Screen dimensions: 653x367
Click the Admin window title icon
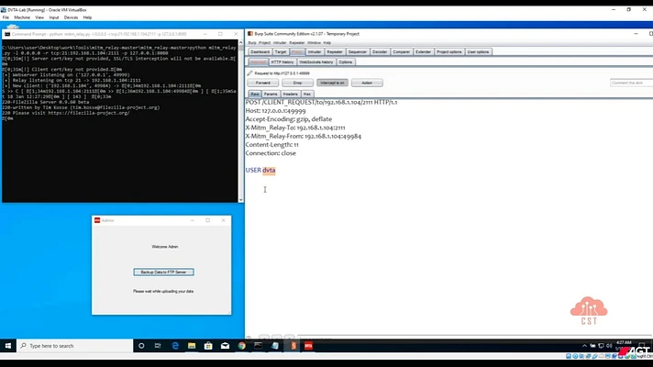[x=97, y=220]
